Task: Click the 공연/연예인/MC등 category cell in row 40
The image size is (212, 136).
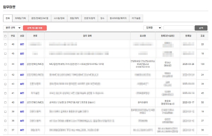Action: pyautogui.click(x=35, y=102)
